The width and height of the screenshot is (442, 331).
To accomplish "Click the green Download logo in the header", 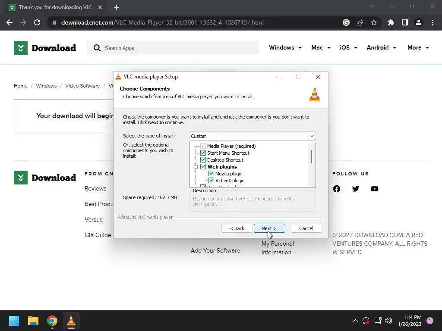I will (45, 48).
